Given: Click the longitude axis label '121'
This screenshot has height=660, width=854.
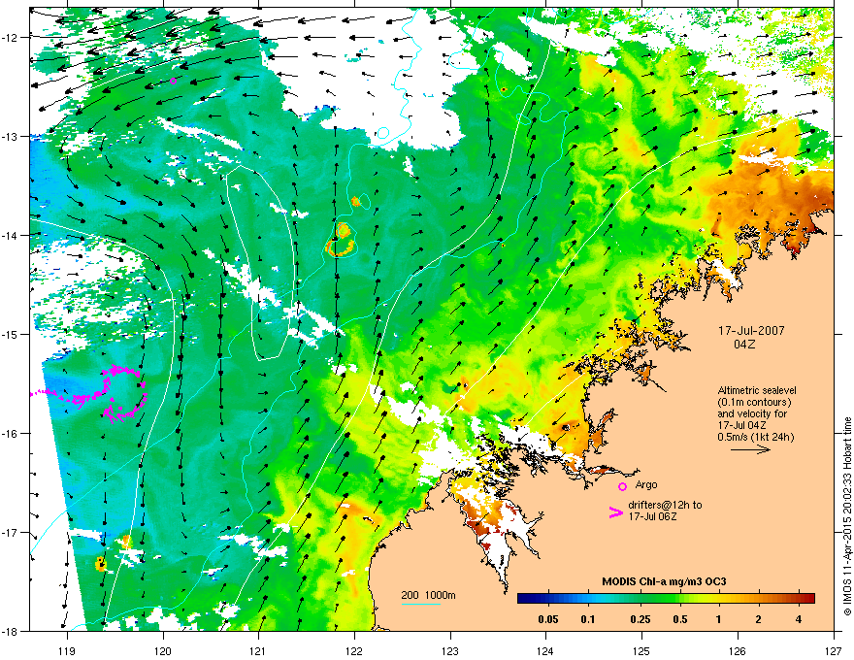Looking at the screenshot, I should [x=259, y=650].
